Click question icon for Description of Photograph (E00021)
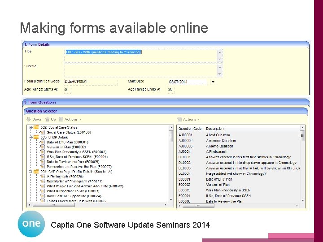323x242 pixels. [43, 181]
